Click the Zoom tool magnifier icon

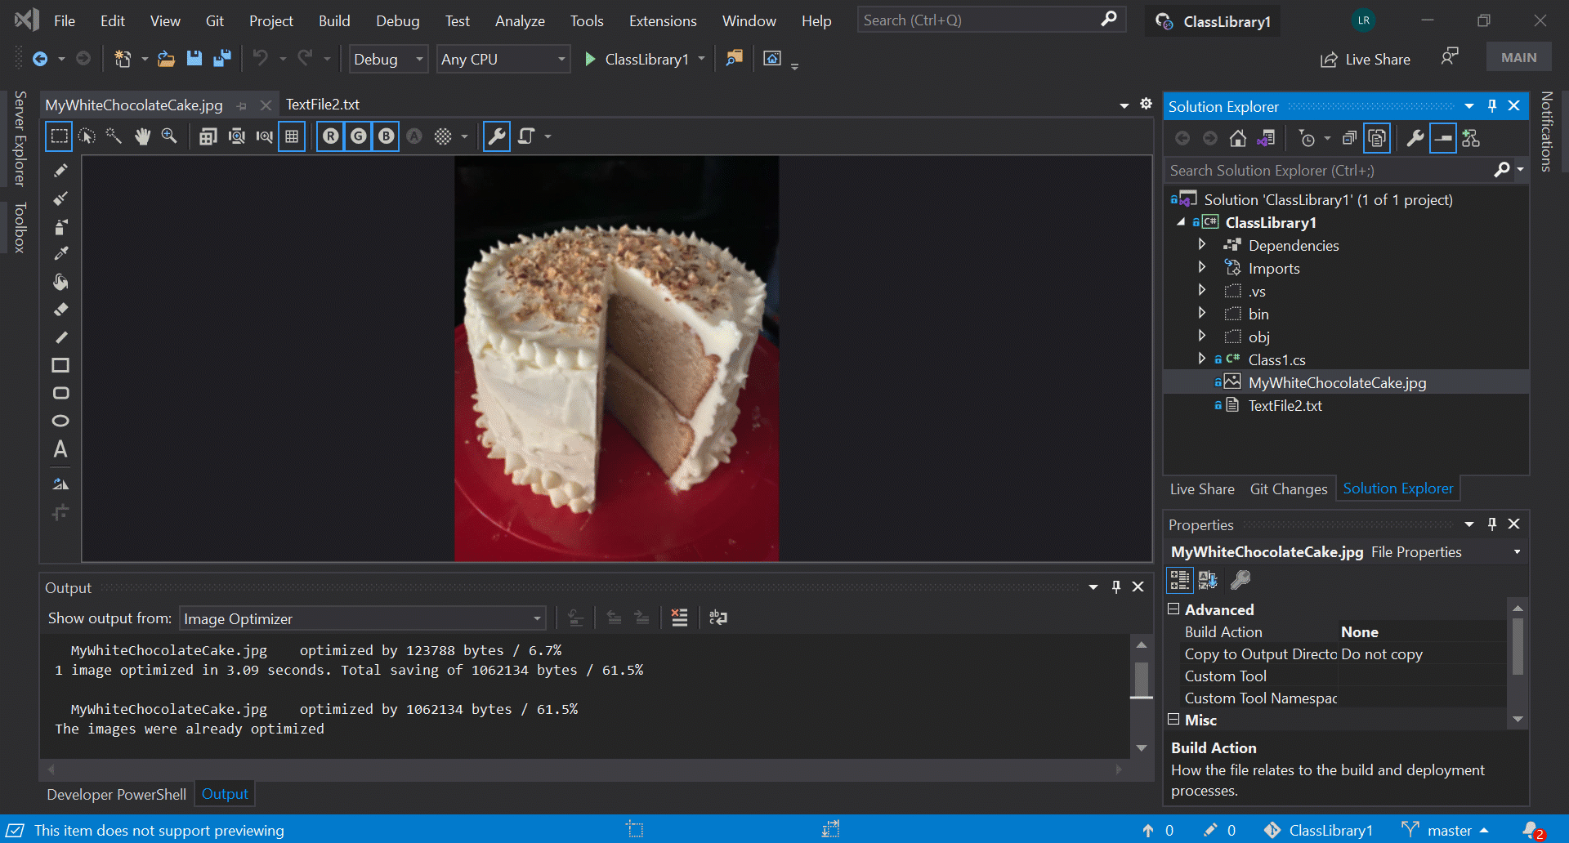pos(169,136)
